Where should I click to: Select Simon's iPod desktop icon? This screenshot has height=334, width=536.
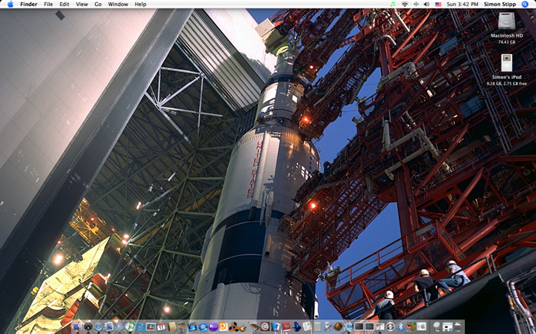(506, 63)
